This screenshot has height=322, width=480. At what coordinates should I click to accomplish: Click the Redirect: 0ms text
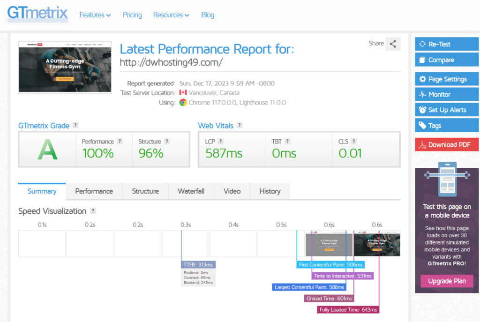click(196, 273)
